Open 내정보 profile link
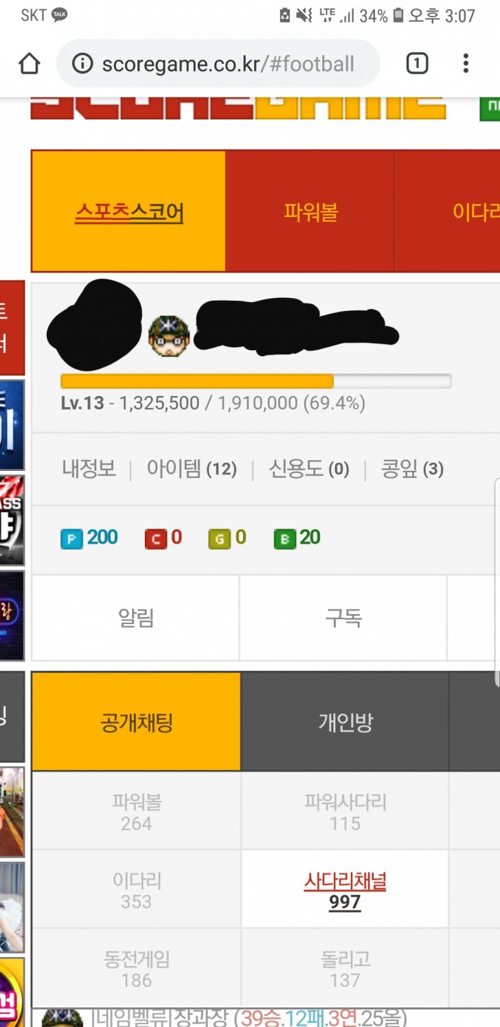500x1027 pixels. (x=89, y=469)
